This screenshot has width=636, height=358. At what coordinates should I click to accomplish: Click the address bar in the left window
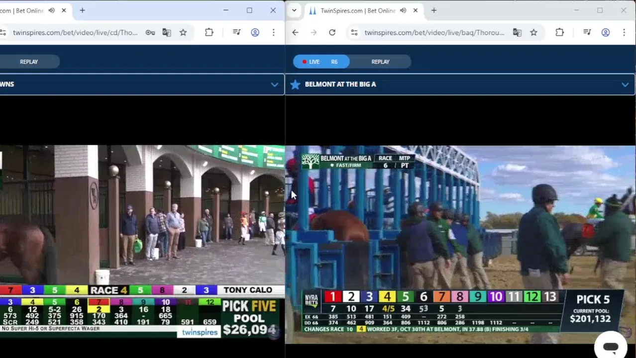point(75,33)
